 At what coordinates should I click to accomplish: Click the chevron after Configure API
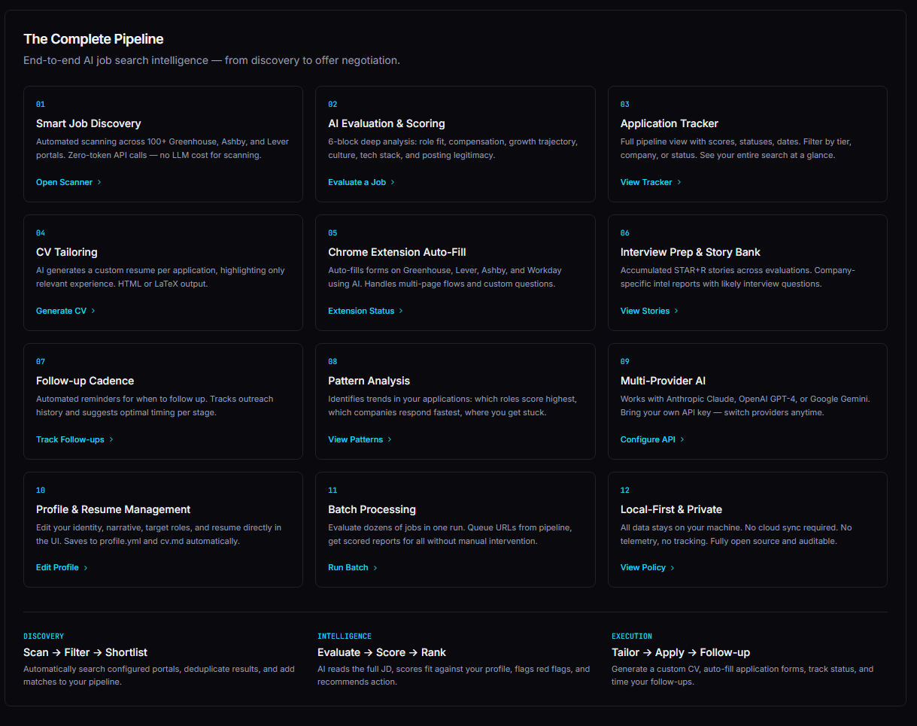pos(682,439)
